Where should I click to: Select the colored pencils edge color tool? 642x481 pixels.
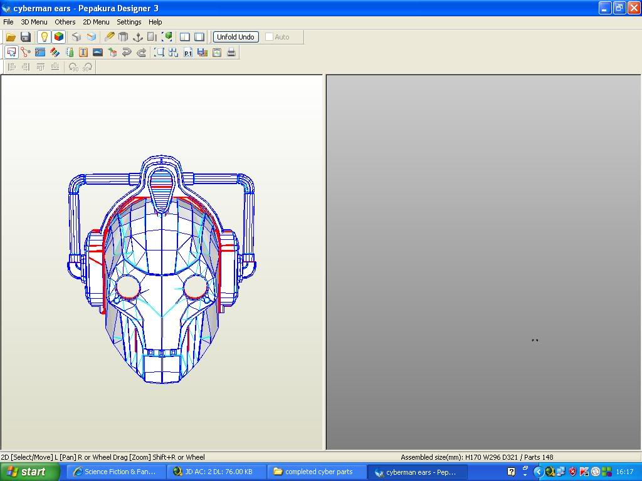pos(55,53)
